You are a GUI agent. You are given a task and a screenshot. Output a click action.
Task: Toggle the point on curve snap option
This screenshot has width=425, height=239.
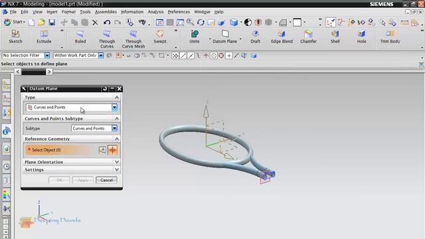click(236, 56)
